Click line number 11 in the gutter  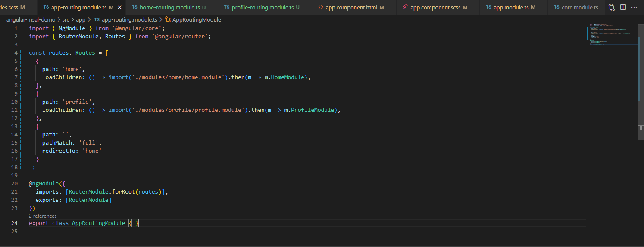pyautogui.click(x=16, y=110)
